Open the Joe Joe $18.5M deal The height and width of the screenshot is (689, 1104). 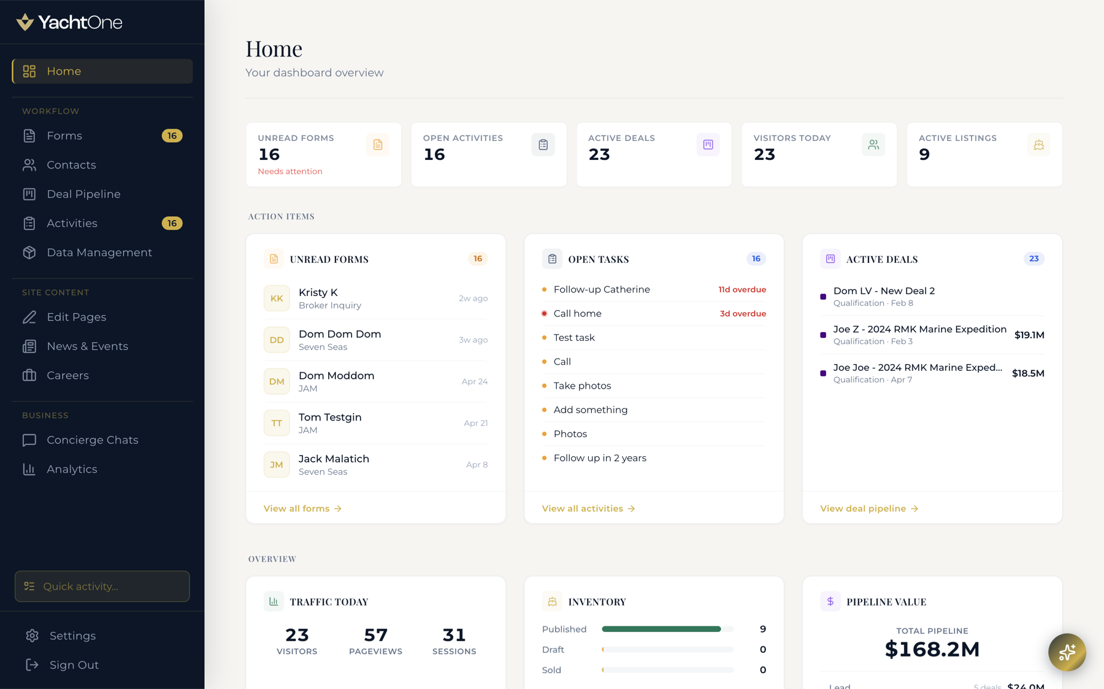click(932, 373)
